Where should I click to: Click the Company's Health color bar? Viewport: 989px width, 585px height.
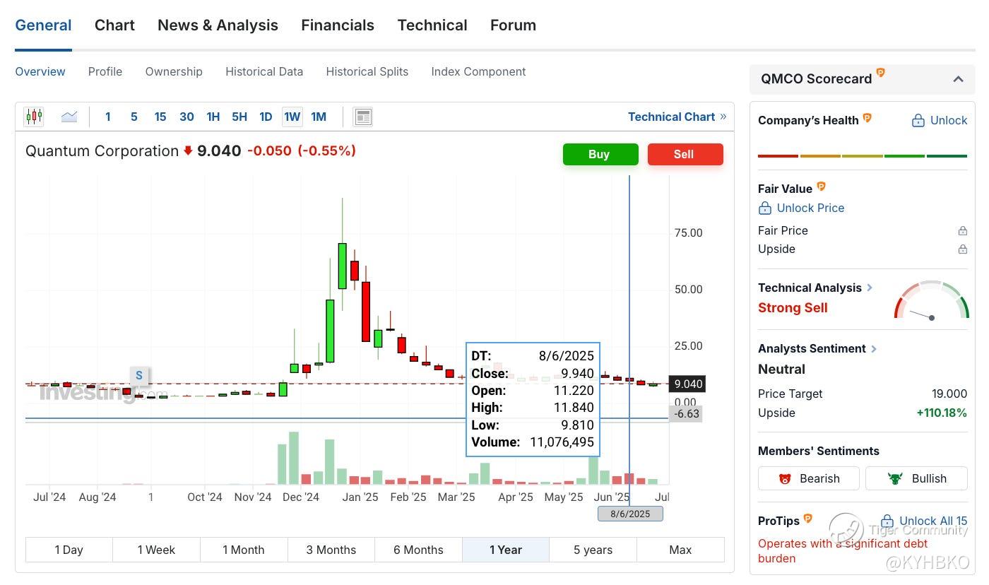pos(863,155)
